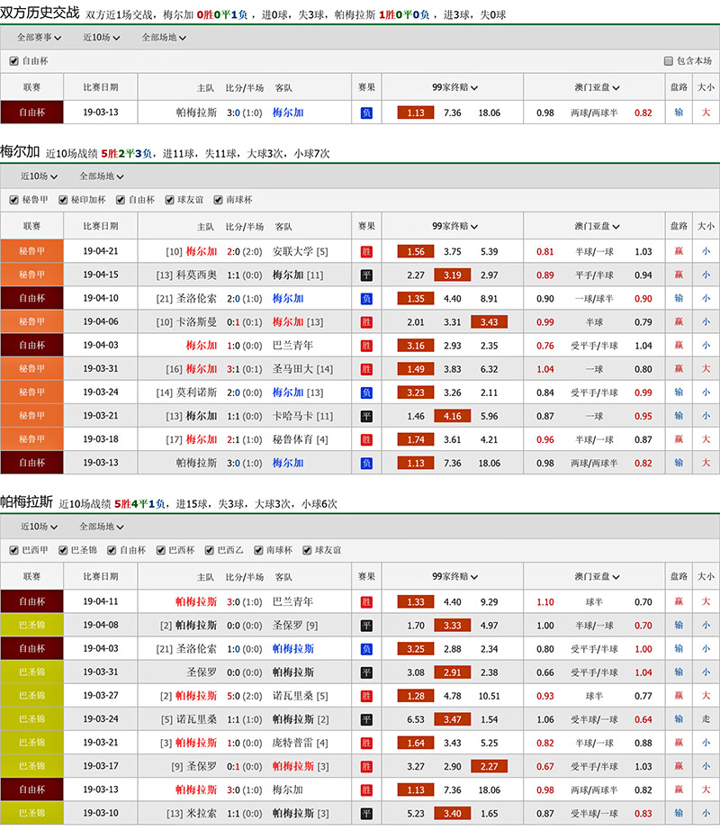
Task: Click 胜 icon for 帕梅拉斯 vs 庞特普雷
Action: (366, 743)
